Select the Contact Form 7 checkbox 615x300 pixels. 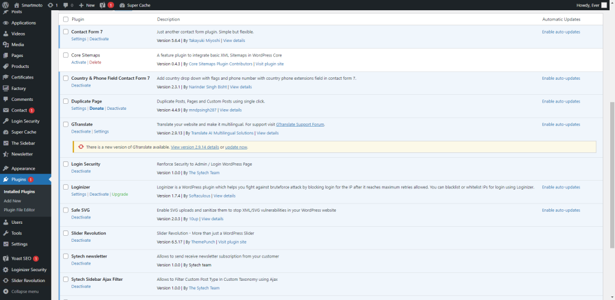tap(66, 32)
